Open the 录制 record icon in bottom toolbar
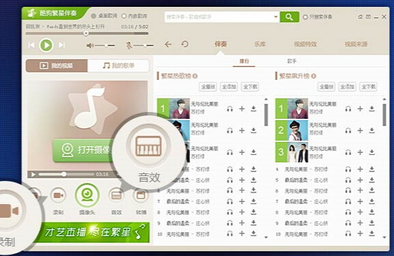This screenshot has height=256, width=394. (x=58, y=195)
